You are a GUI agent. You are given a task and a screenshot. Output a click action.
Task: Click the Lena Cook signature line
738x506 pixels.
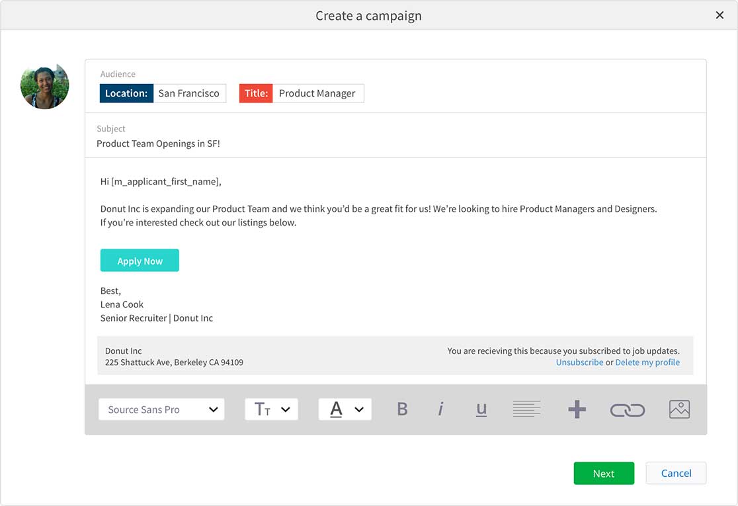[122, 304]
